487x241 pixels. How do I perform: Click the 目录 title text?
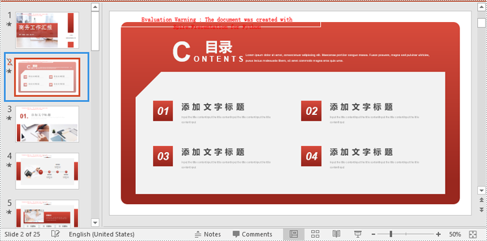(219, 47)
